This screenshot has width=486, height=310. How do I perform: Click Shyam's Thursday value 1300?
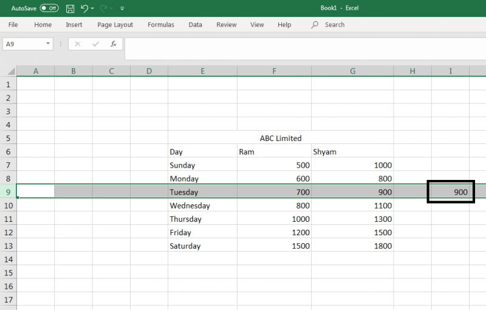pyautogui.click(x=352, y=219)
